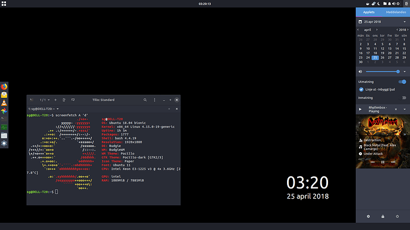Screen dimensions: 410x230
Task: Launch Firefox from the dock
Action: tap(4, 87)
